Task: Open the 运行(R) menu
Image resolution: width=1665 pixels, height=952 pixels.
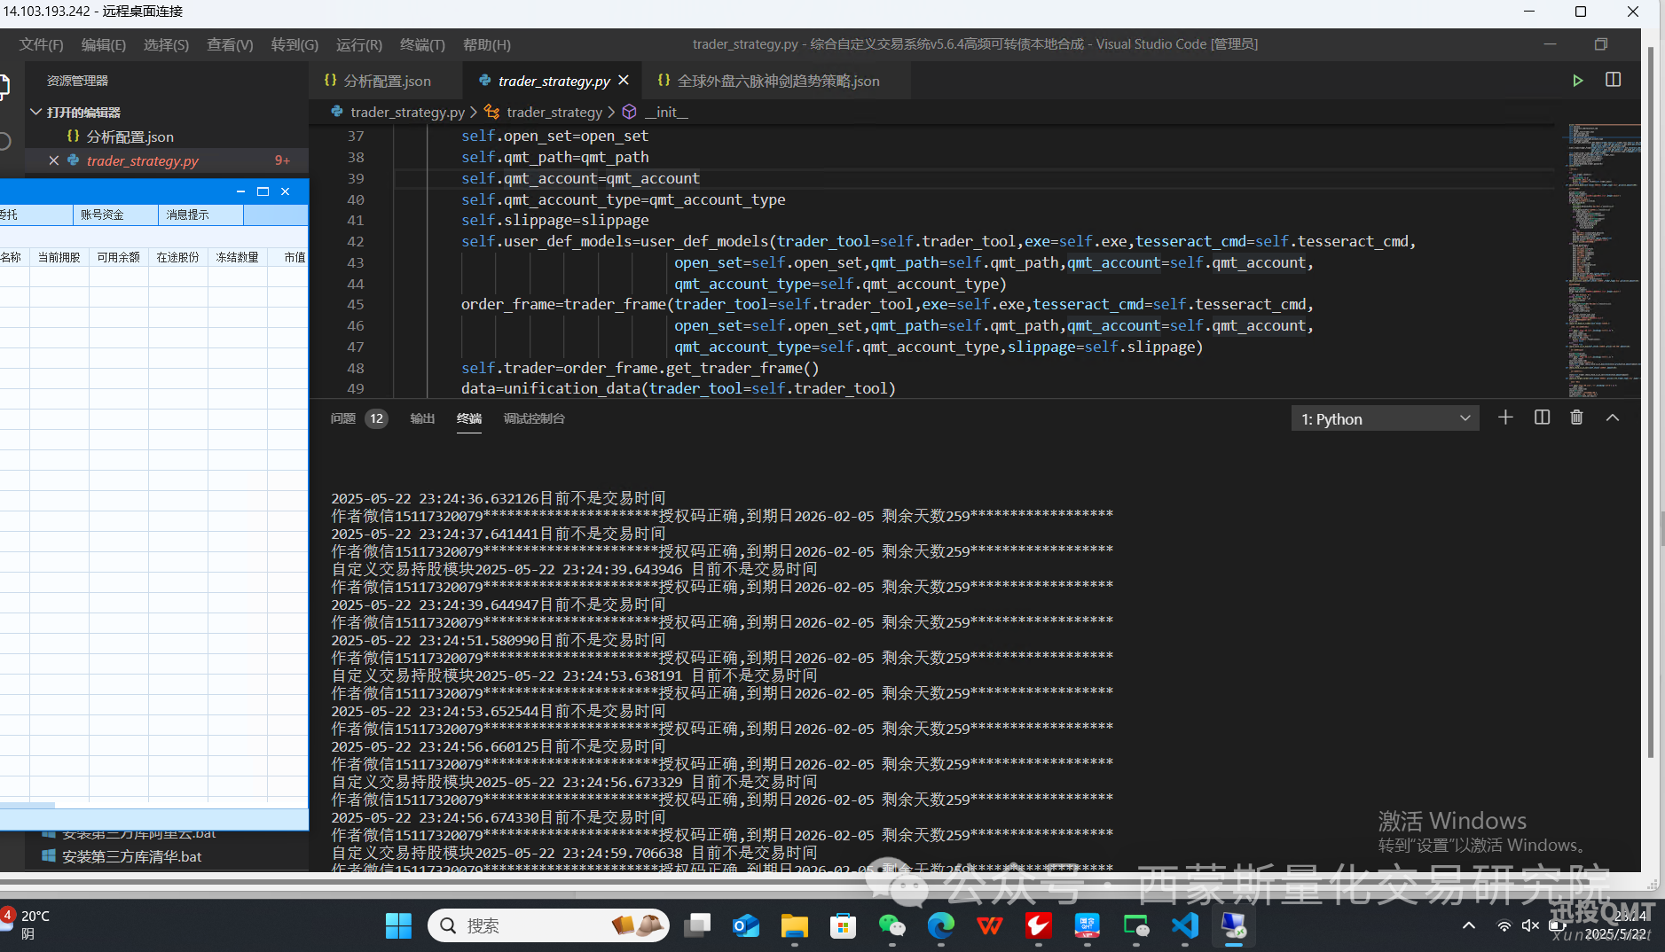Action: click(358, 44)
